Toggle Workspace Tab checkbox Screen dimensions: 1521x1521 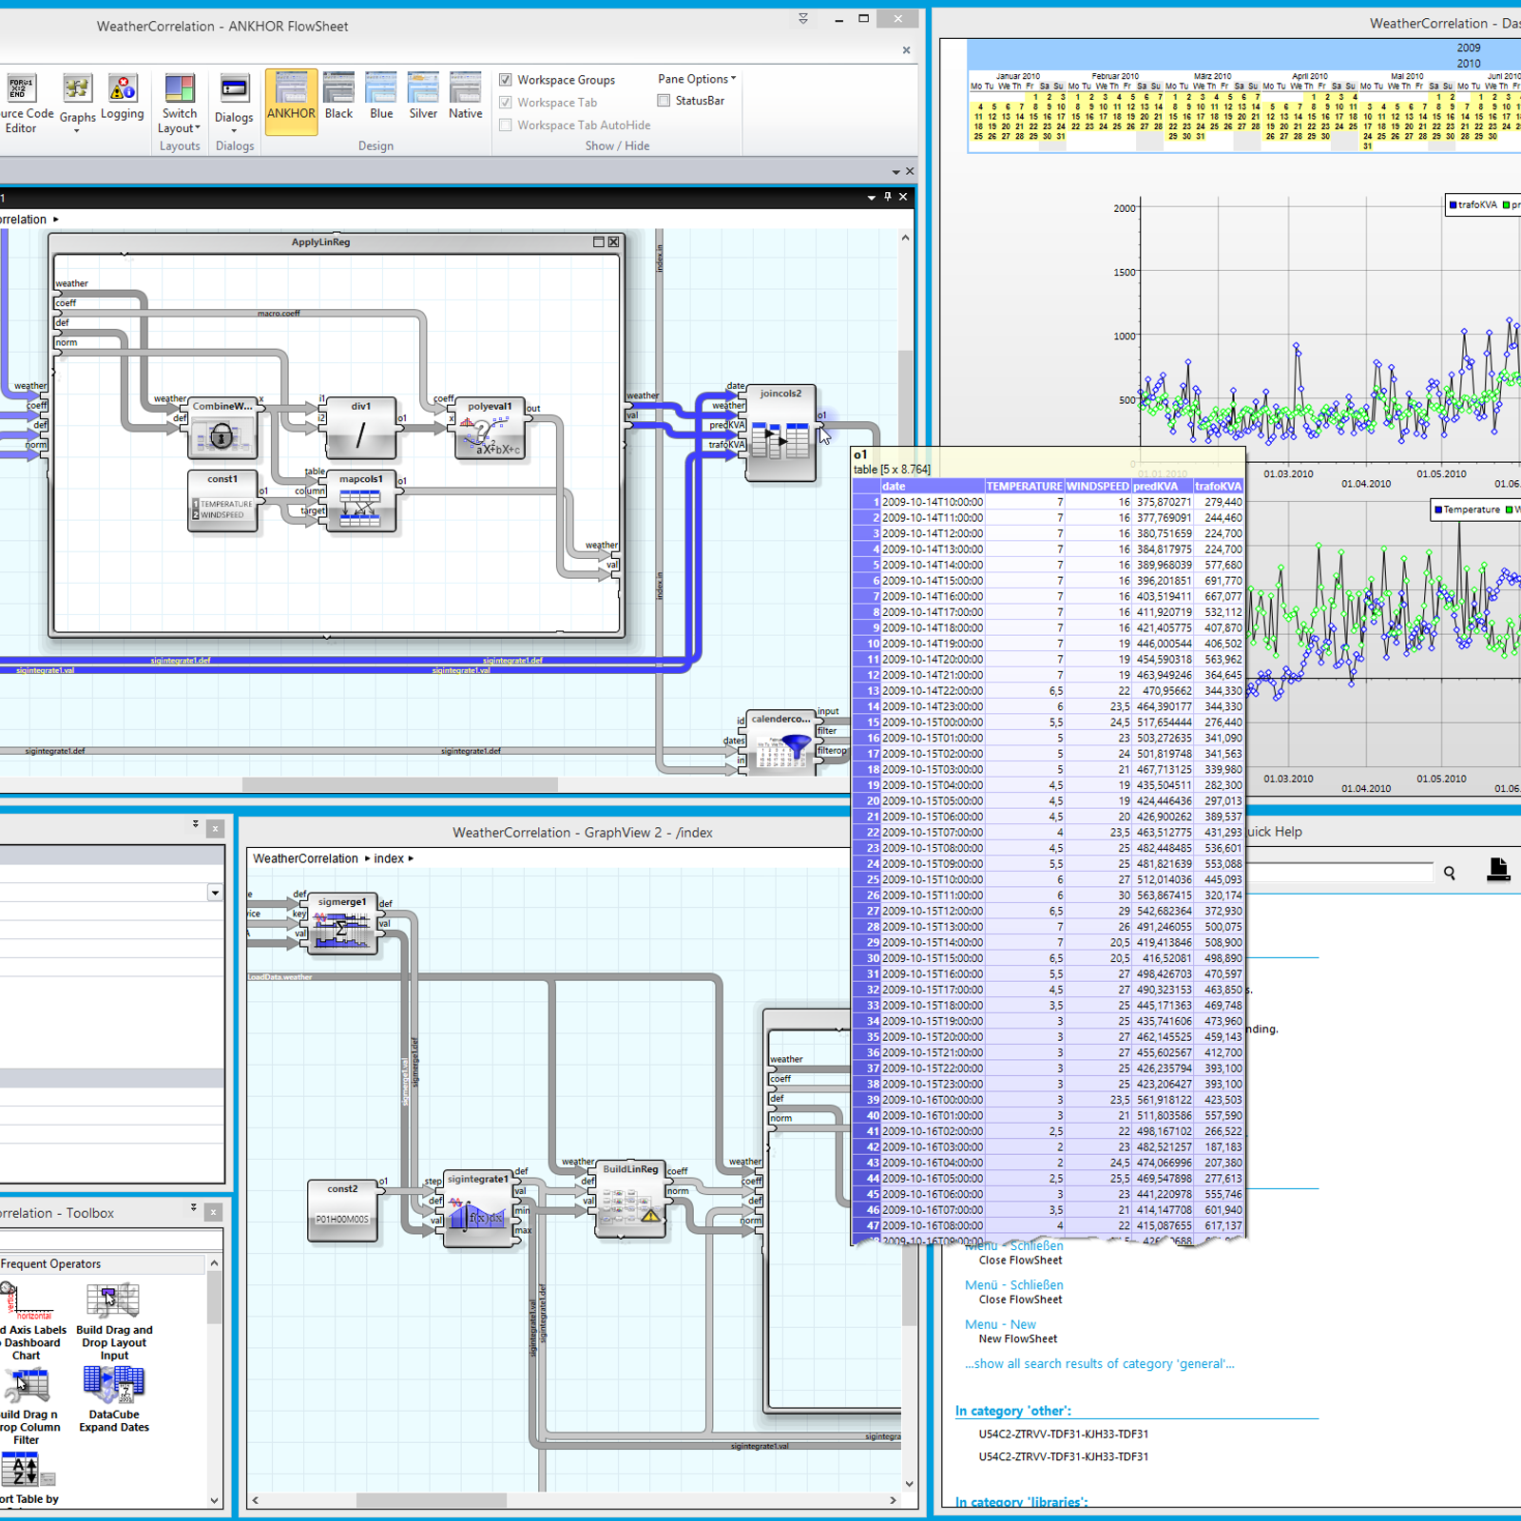(x=506, y=103)
